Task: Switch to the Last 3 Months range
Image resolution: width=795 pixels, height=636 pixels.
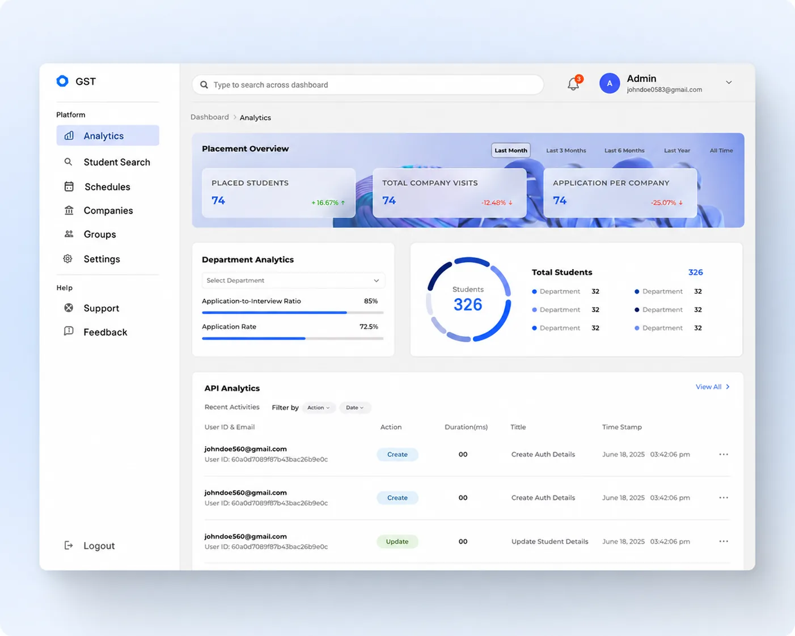Action: point(566,150)
